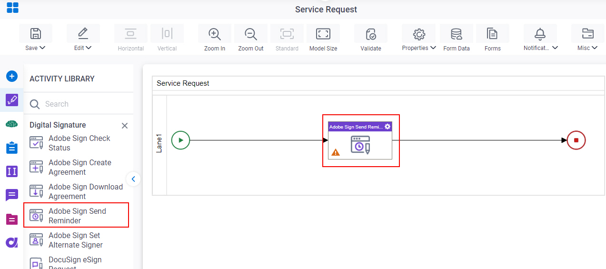This screenshot has width=606, height=269.
Task: Select Adobe Sign Check Status activity
Action: pos(76,143)
